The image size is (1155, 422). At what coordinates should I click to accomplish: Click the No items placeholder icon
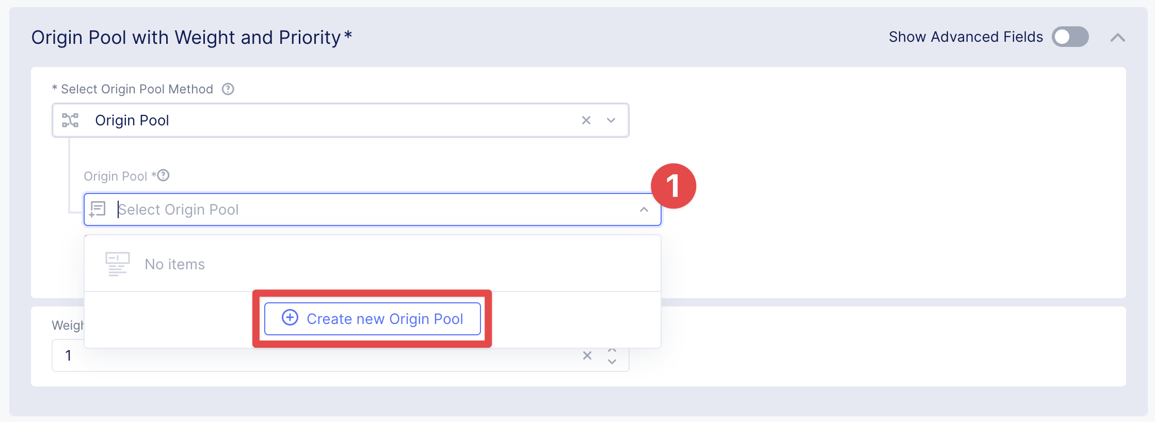click(x=117, y=264)
